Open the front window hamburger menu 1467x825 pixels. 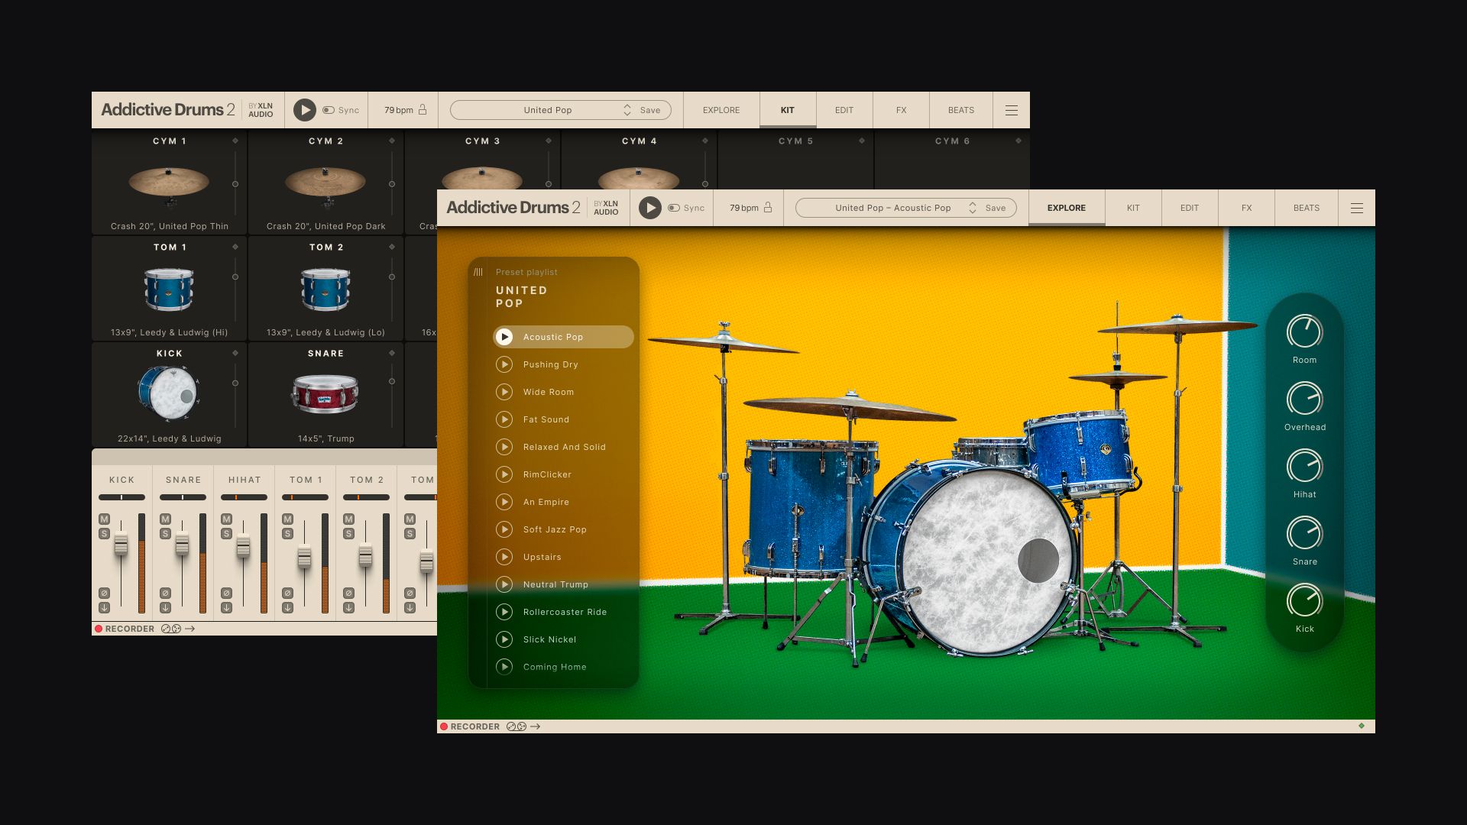pos(1357,208)
